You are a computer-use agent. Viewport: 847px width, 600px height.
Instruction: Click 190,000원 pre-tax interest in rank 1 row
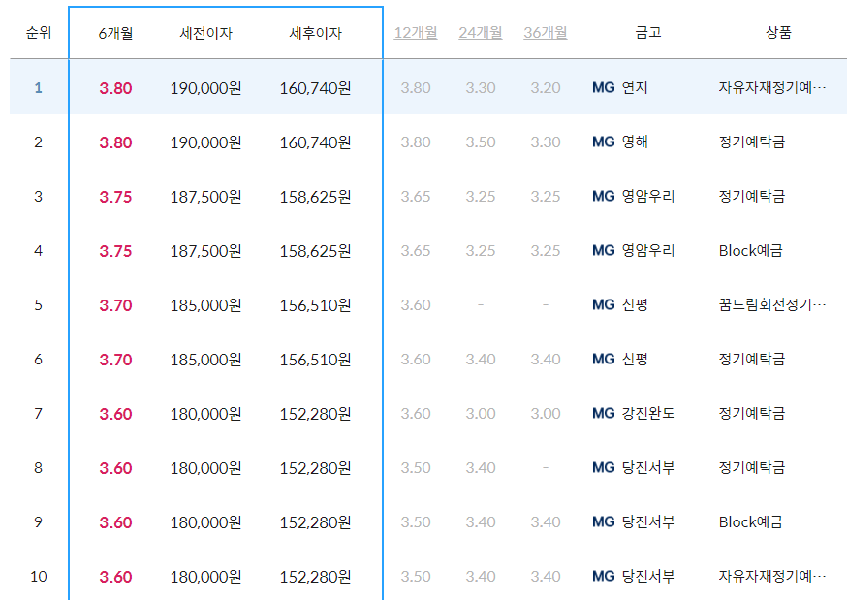tap(205, 88)
